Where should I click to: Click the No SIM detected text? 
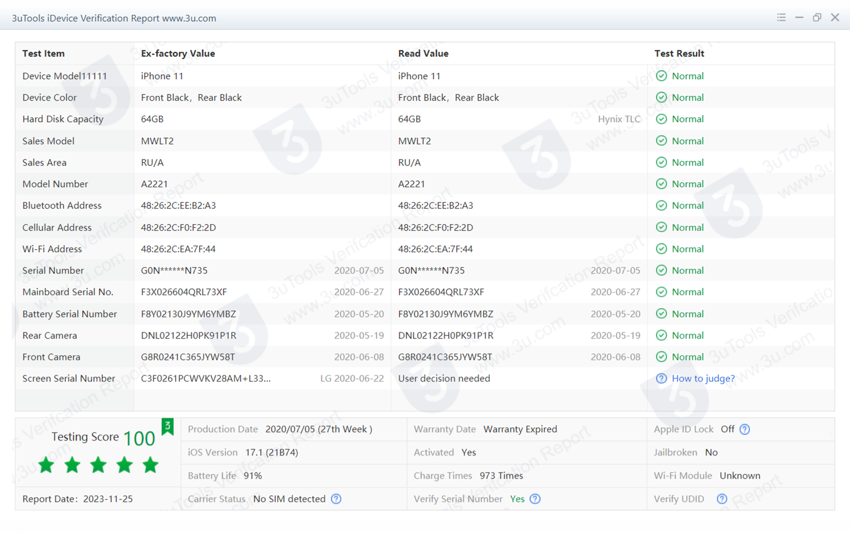point(289,499)
